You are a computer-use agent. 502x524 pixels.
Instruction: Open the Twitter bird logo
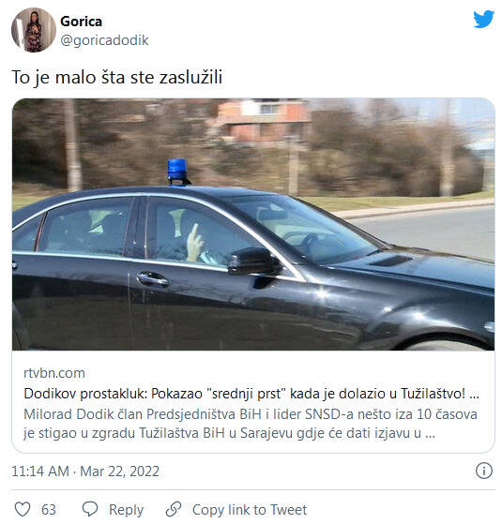pyautogui.click(x=483, y=19)
